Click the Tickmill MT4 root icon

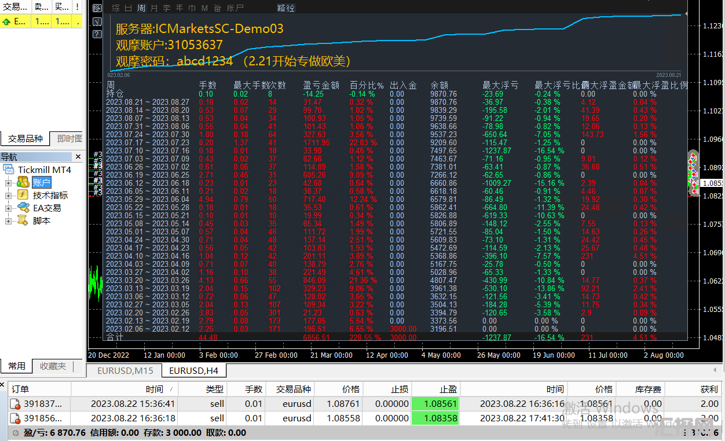point(9,170)
